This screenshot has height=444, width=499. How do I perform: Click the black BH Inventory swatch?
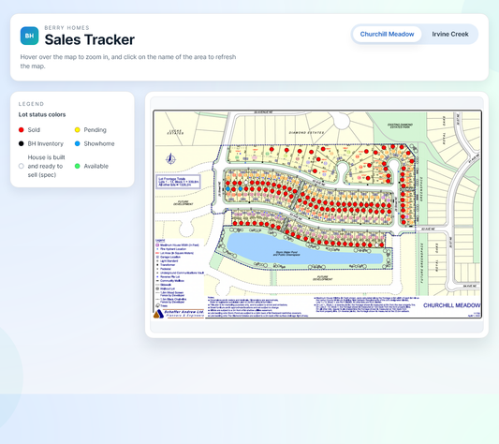(x=22, y=143)
